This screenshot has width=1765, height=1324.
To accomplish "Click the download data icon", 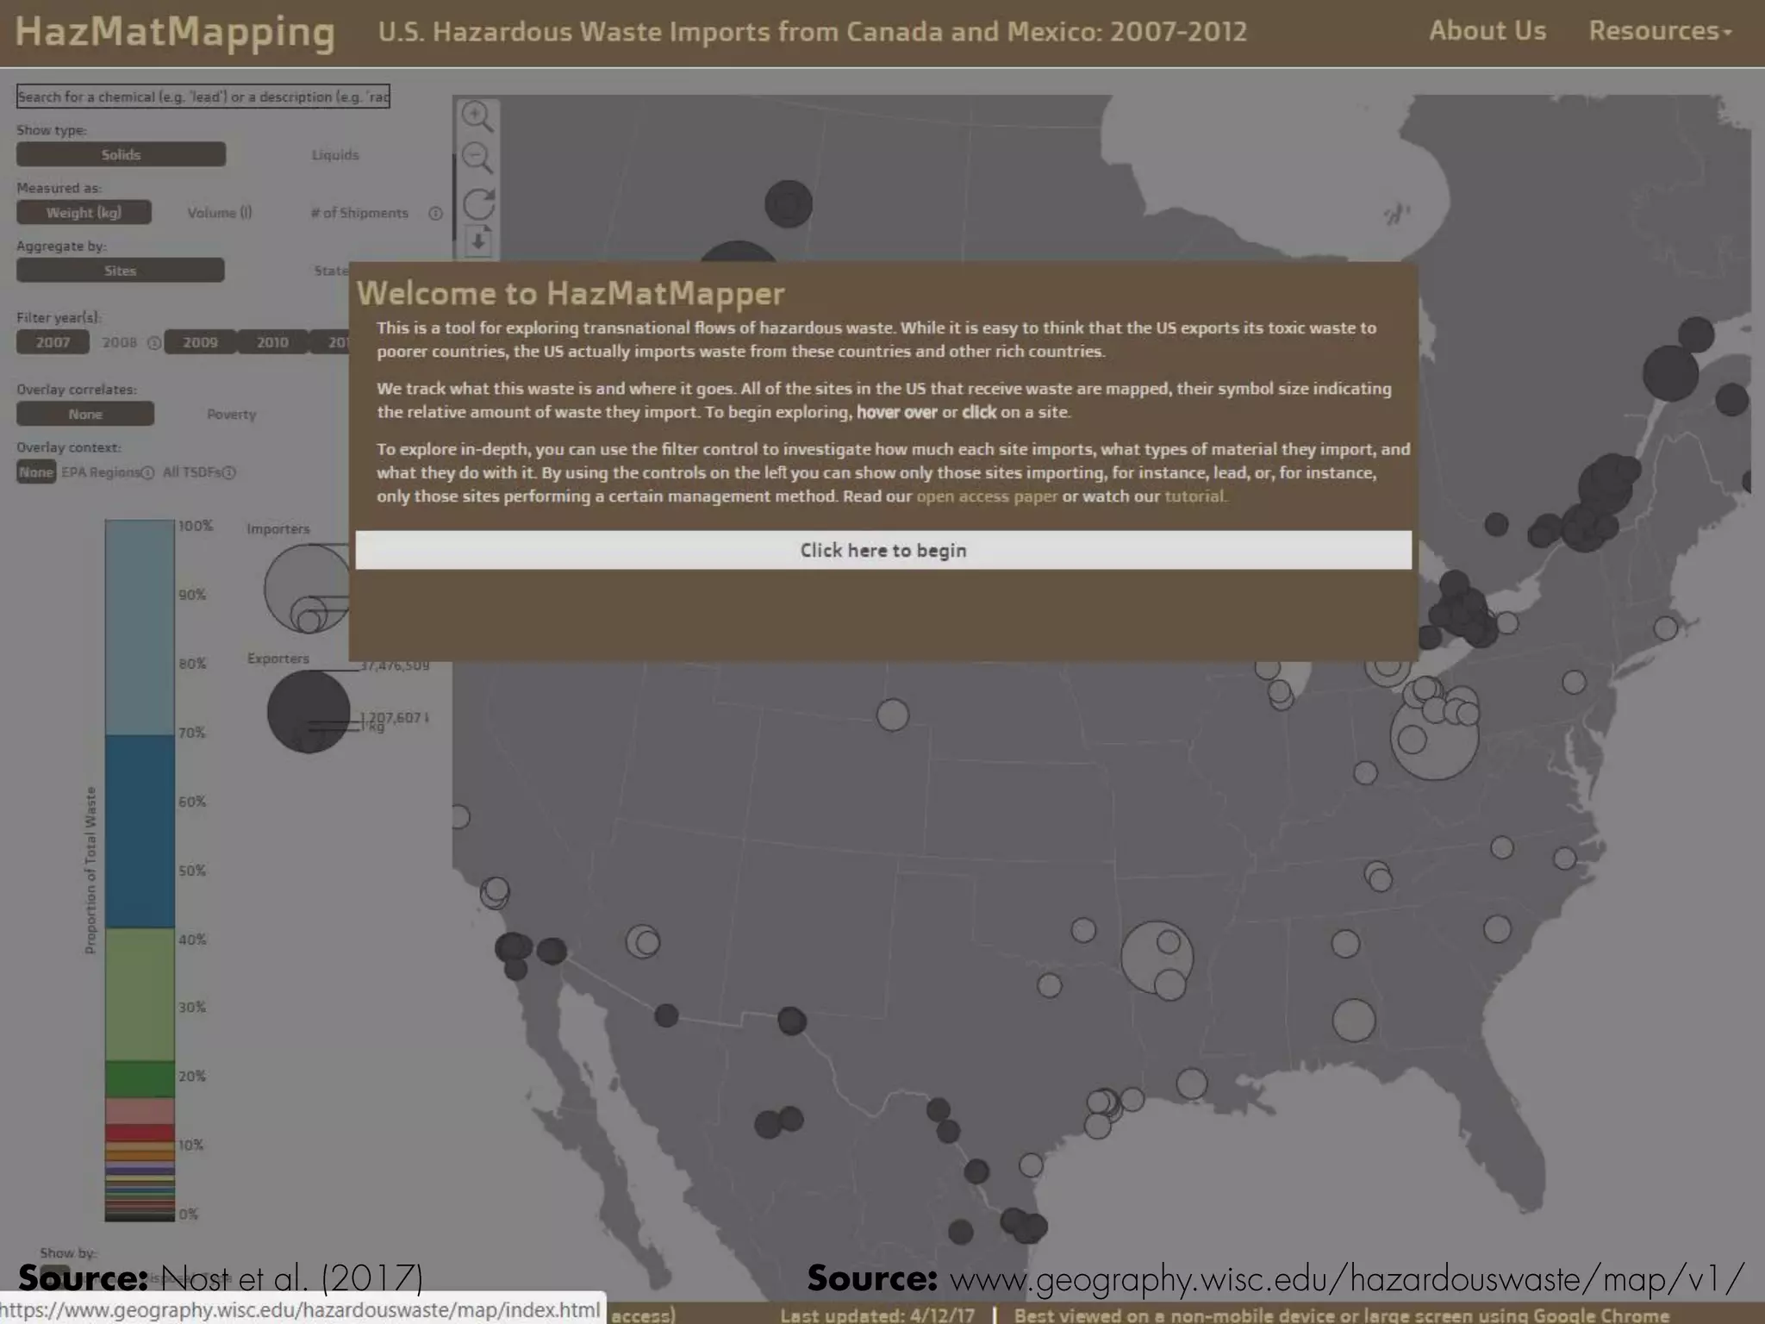I will click(x=478, y=241).
